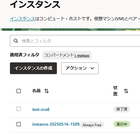This screenshot has height=135, width=140.
Task: Sort instances by the 状態 column arrows
Action: (126, 91)
